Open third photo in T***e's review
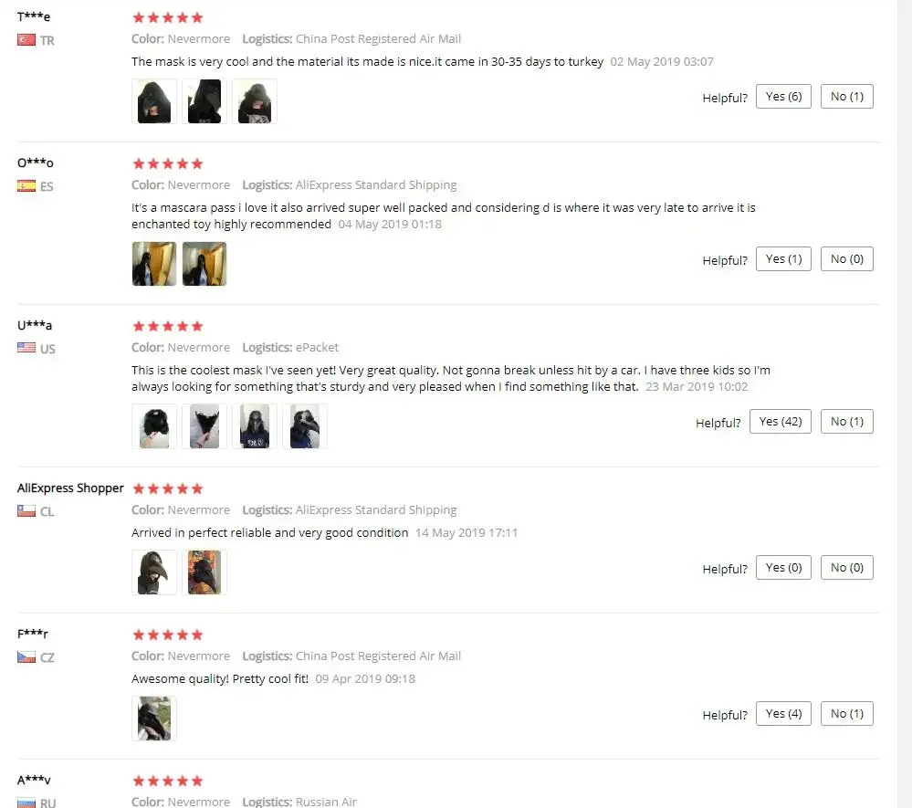The image size is (912, 808). (x=255, y=101)
